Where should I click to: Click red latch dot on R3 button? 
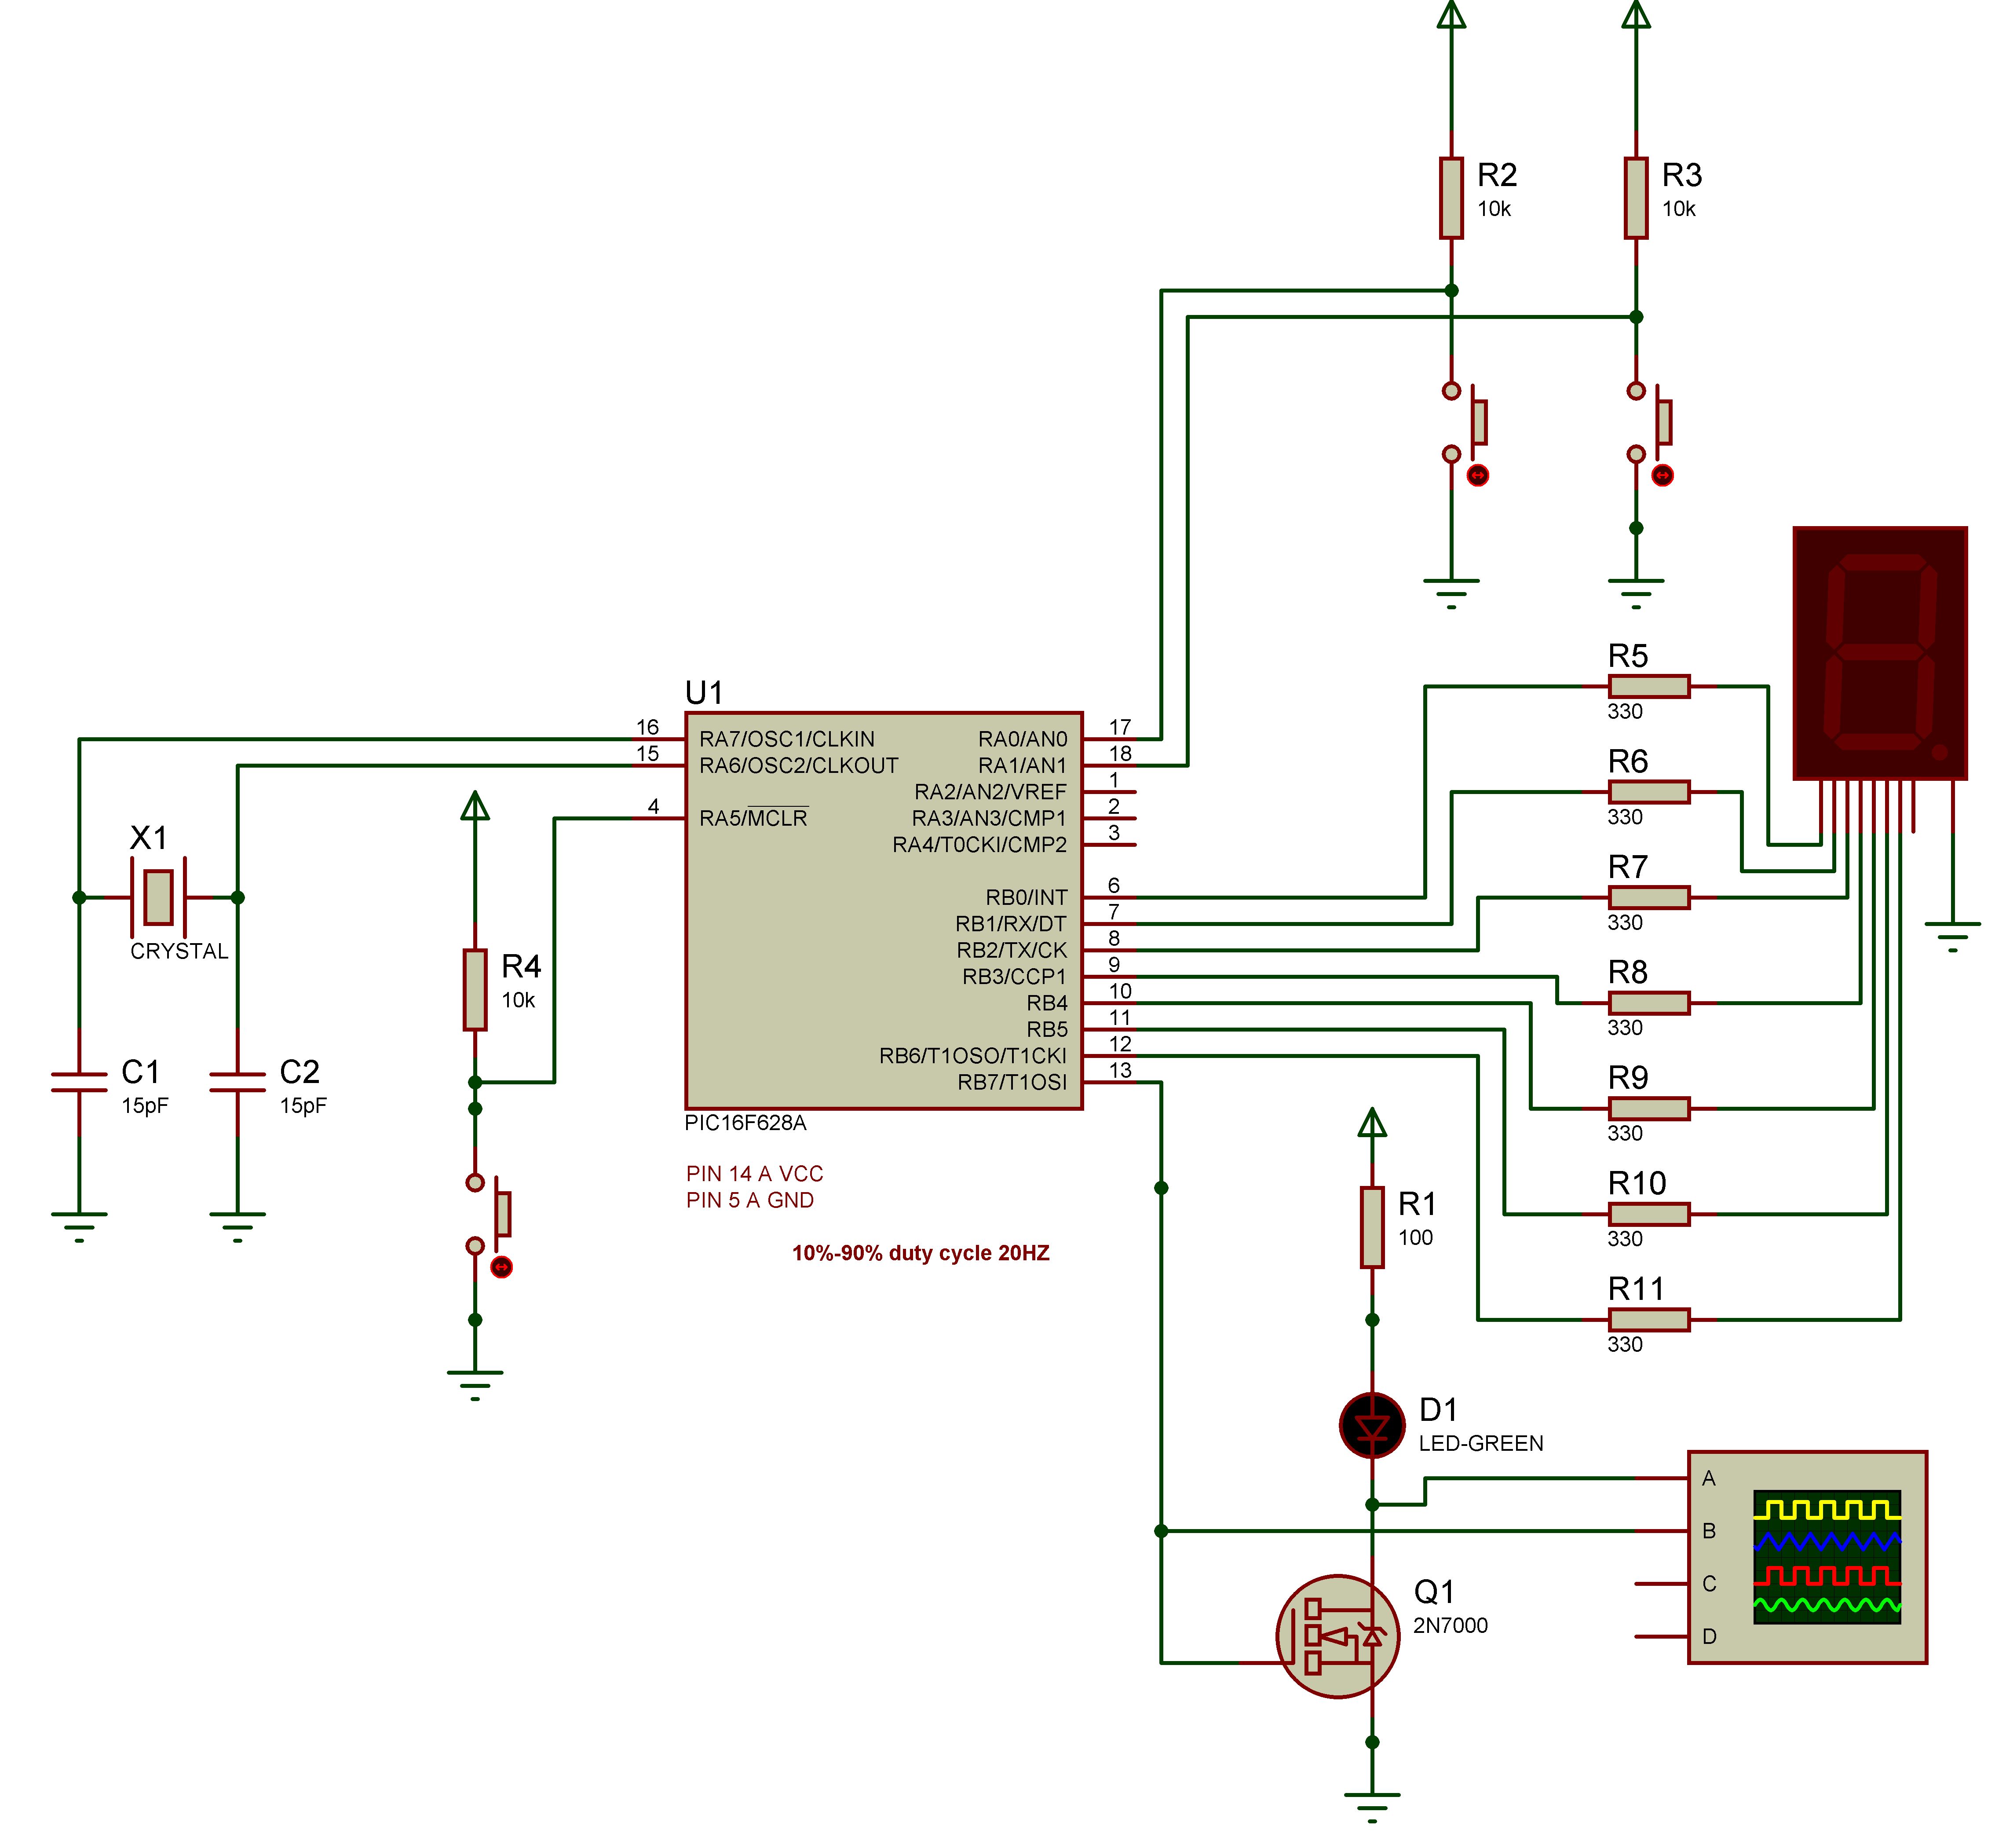pos(1662,476)
